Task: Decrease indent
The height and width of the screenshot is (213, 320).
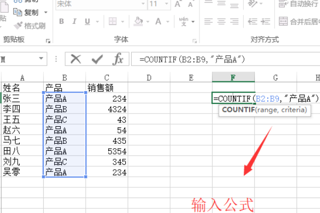Action: point(252,21)
